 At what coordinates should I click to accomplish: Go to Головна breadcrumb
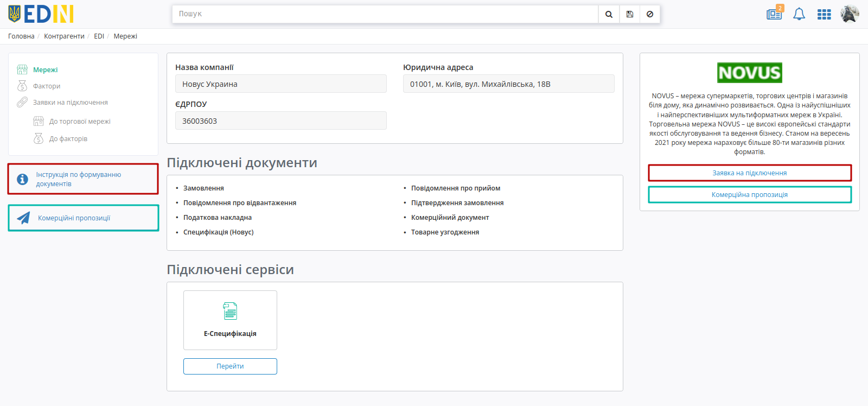pyautogui.click(x=21, y=36)
